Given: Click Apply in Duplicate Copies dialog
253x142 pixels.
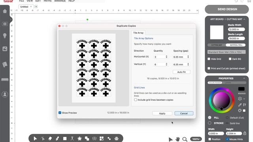Looking at the screenshot, I should click(x=162, y=113).
